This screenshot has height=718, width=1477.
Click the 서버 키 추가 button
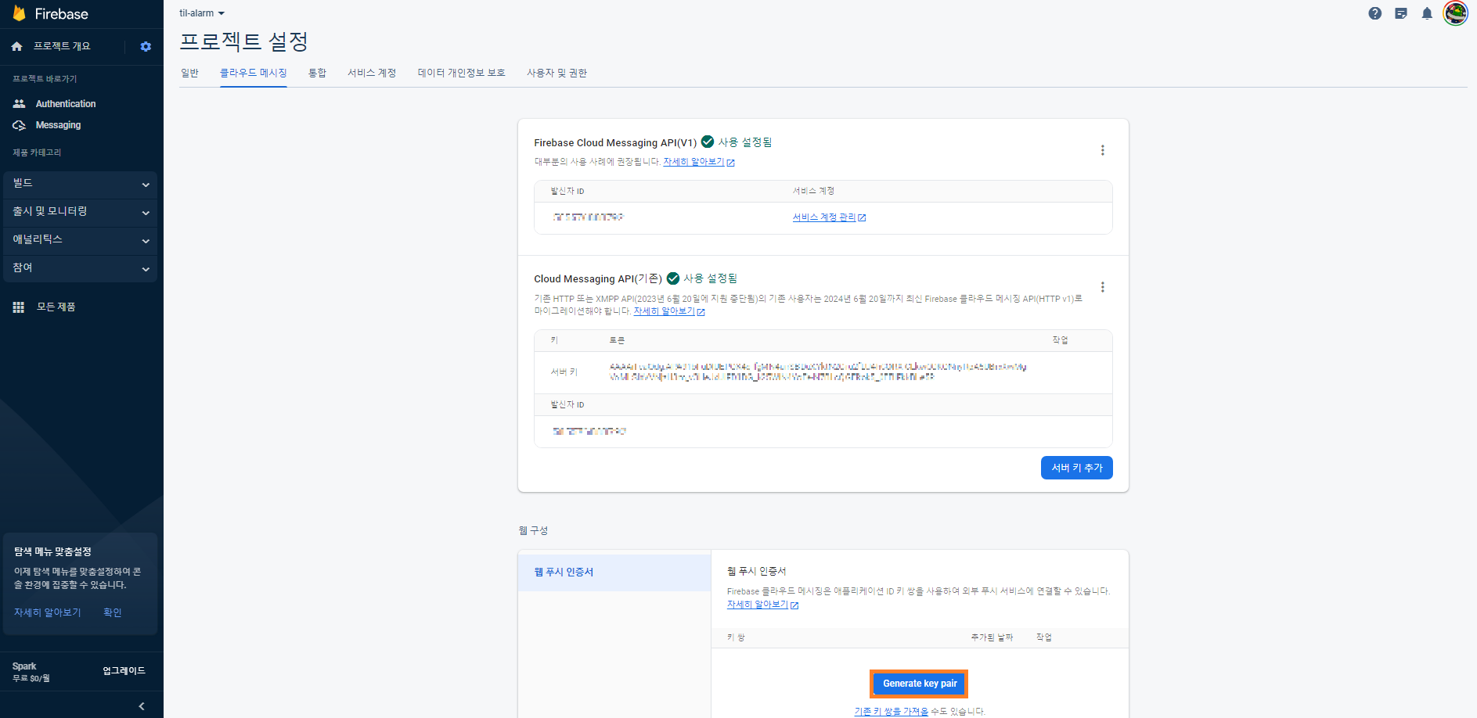point(1077,468)
